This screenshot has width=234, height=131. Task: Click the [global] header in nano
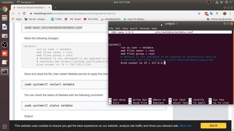click(x=114, y=44)
